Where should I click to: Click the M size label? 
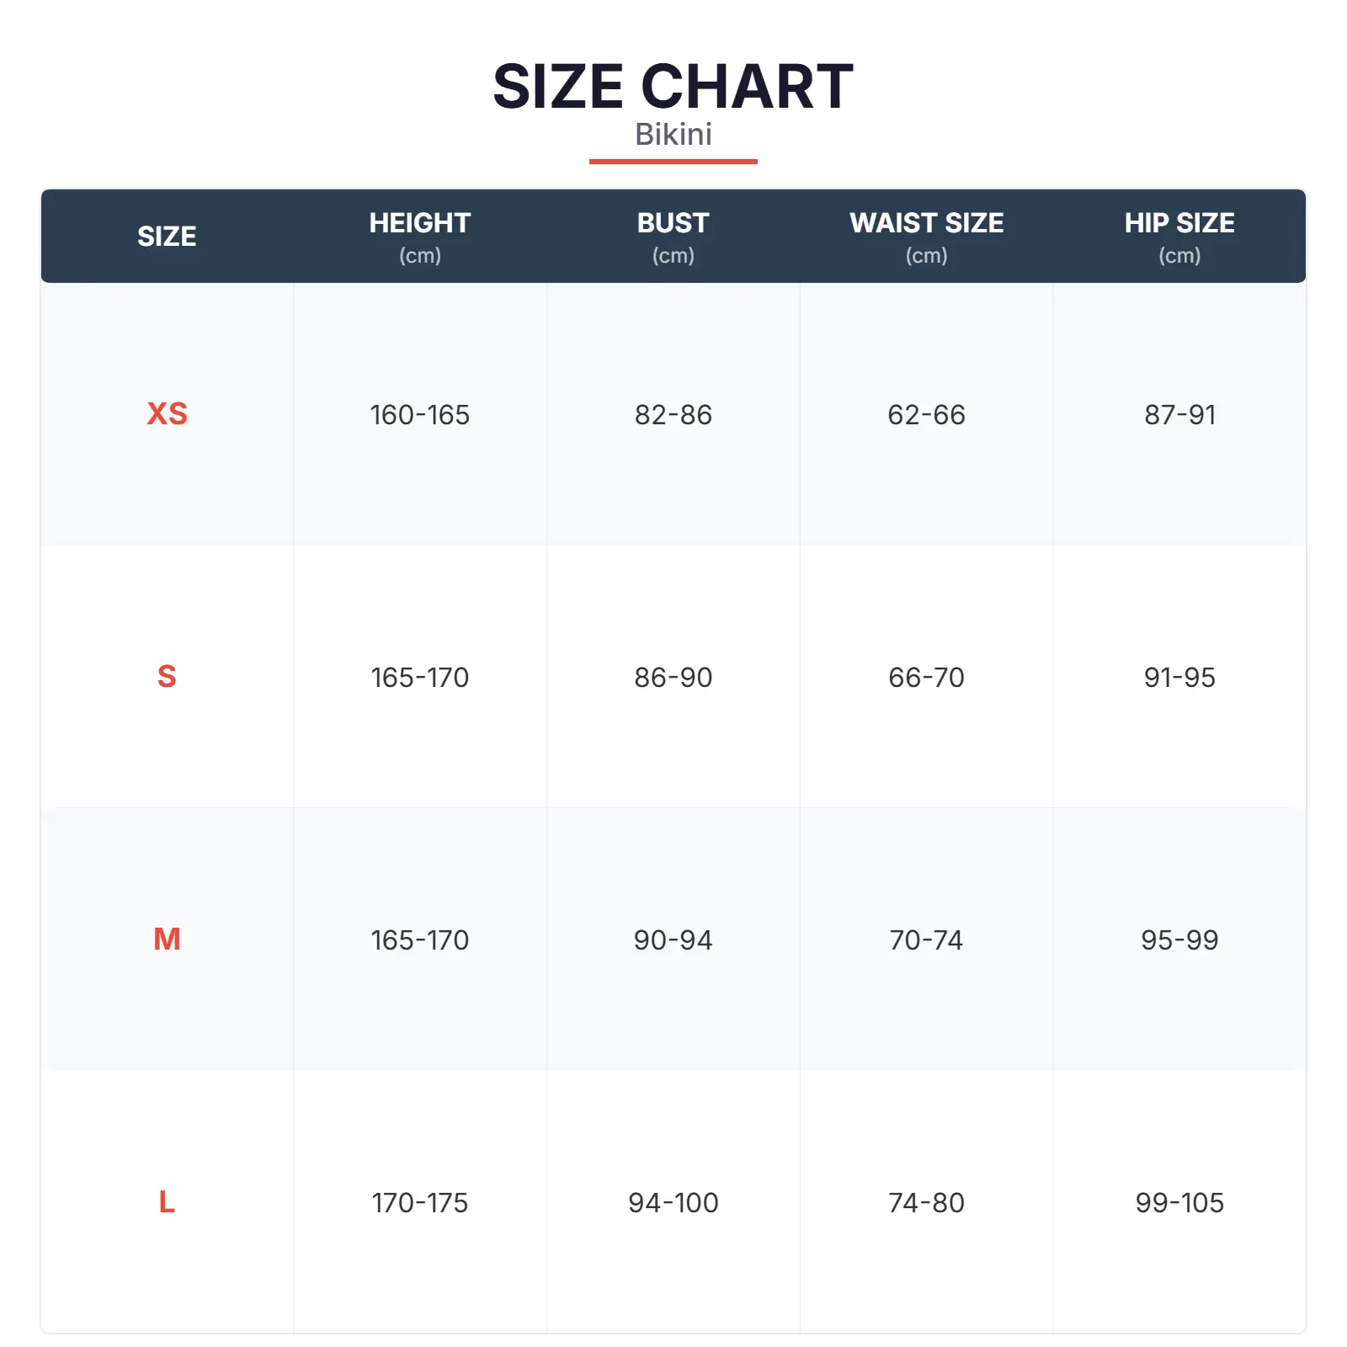[x=167, y=939]
